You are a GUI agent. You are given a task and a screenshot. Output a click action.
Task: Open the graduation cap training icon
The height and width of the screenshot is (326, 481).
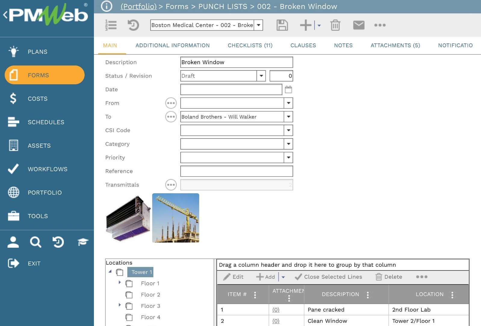pos(83,242)
